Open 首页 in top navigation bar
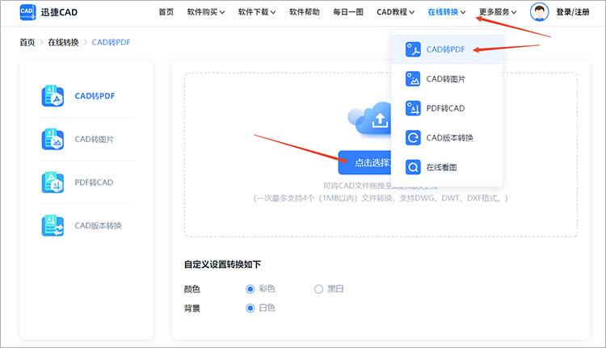Image resolution: width=606 pixels, height=348 pixels. [166, 12]
